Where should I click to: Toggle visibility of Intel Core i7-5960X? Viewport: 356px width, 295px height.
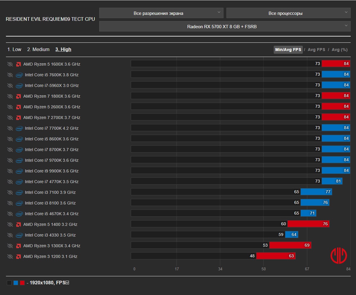click(10, 85)
